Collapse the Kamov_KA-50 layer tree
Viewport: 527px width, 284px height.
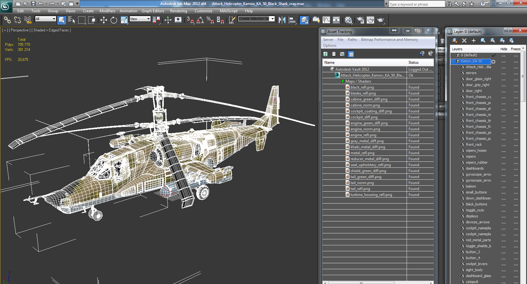tap(453, 61)
